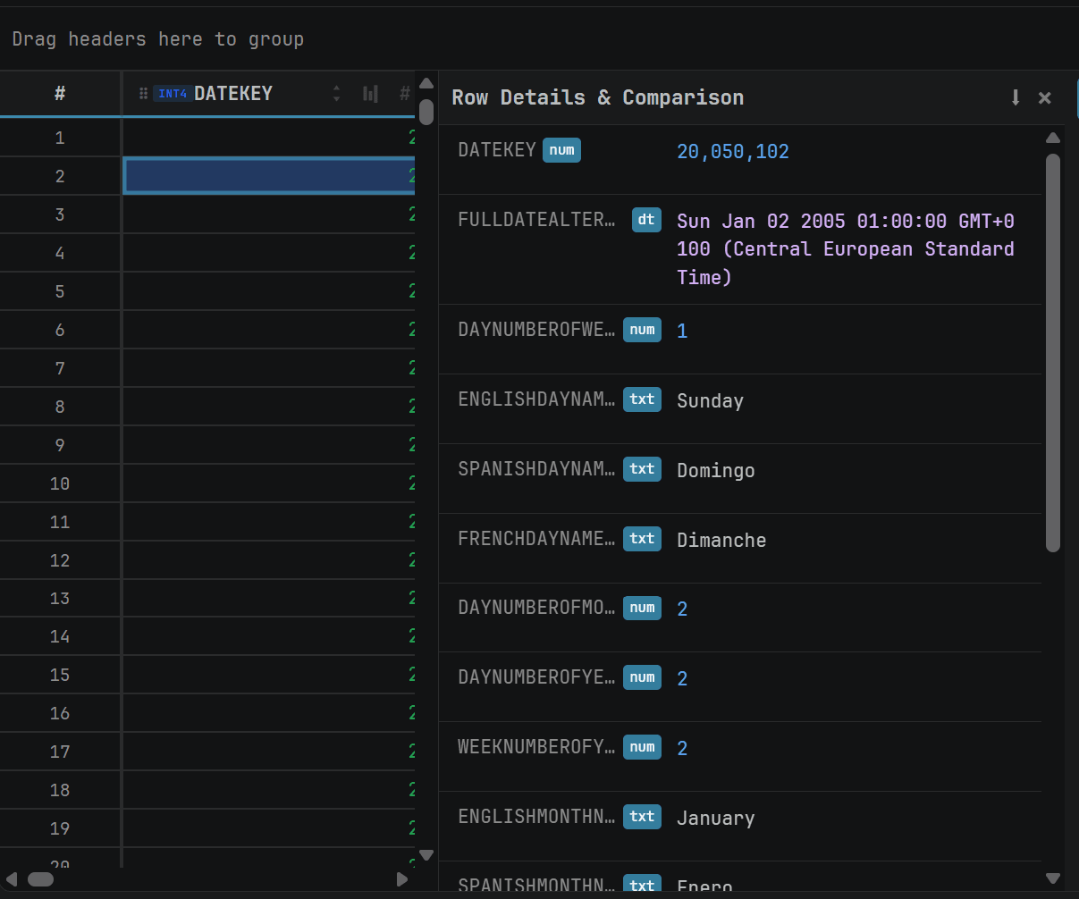Click the num badge beside DAYNUMBEROFMO field
Image resolution: width=1079 pixels, height=899 pixels.
point(642,608)
